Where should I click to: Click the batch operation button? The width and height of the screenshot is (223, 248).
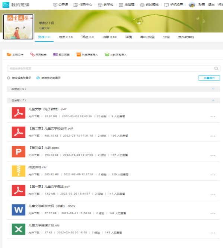209,78
